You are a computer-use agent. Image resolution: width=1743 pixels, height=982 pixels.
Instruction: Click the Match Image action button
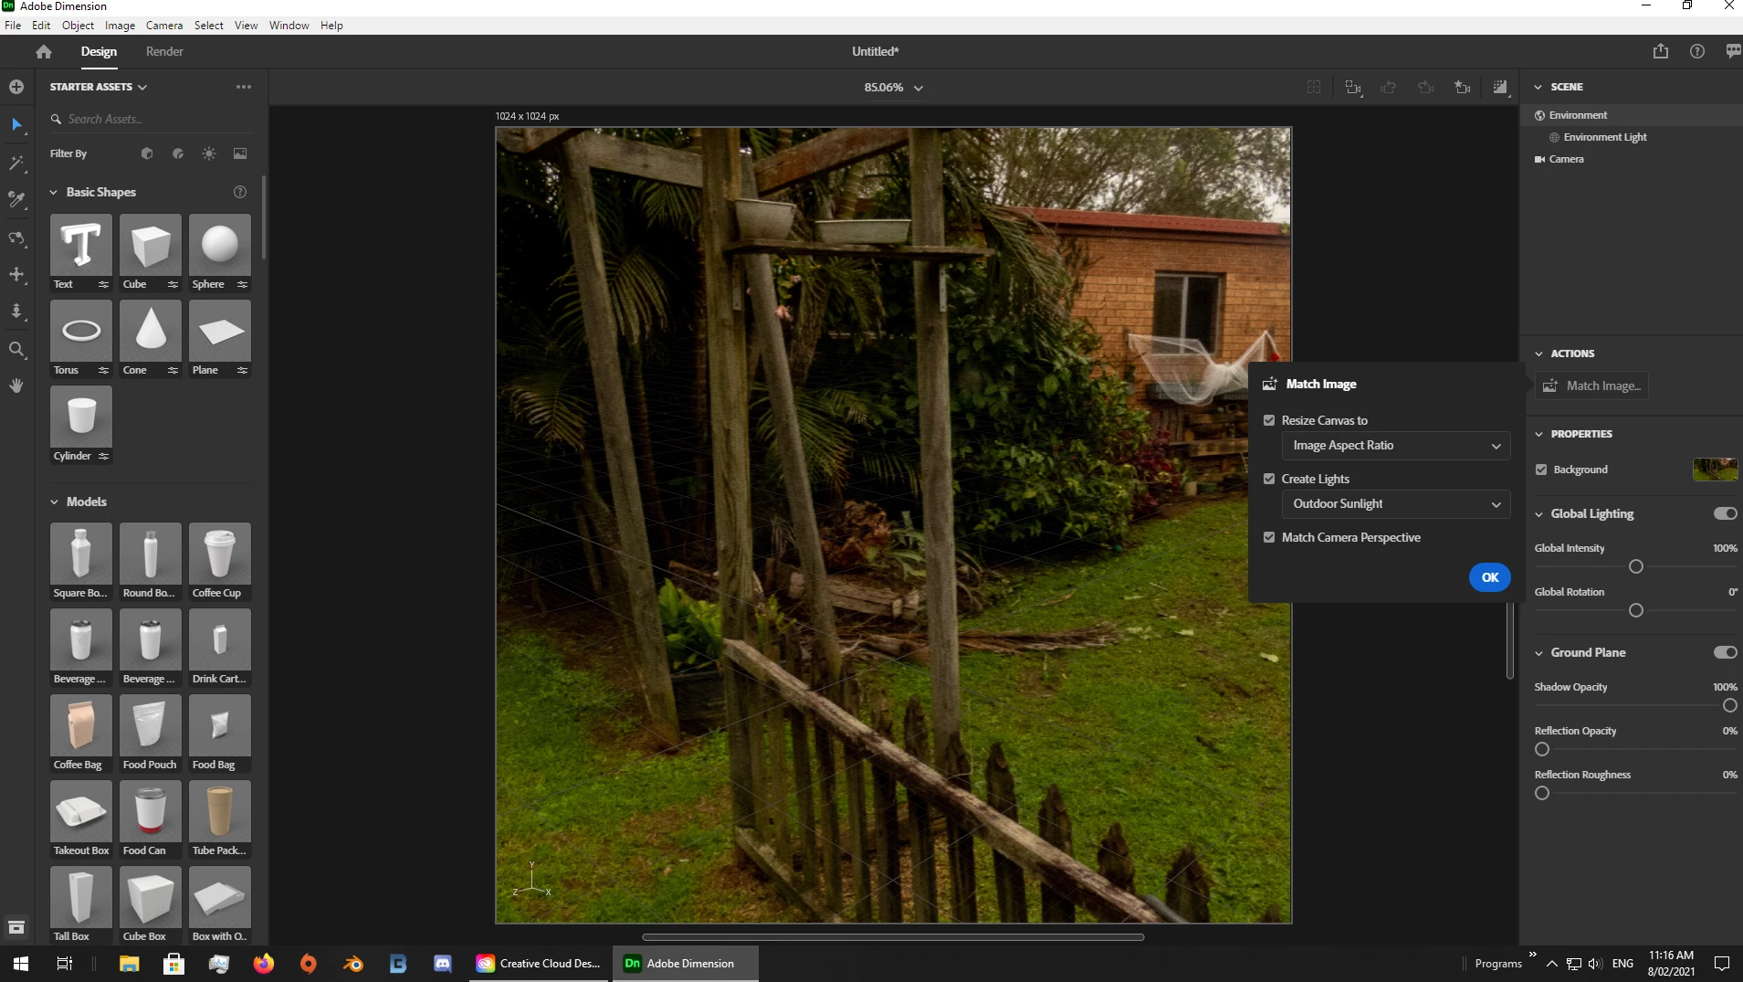[1591, 385]
